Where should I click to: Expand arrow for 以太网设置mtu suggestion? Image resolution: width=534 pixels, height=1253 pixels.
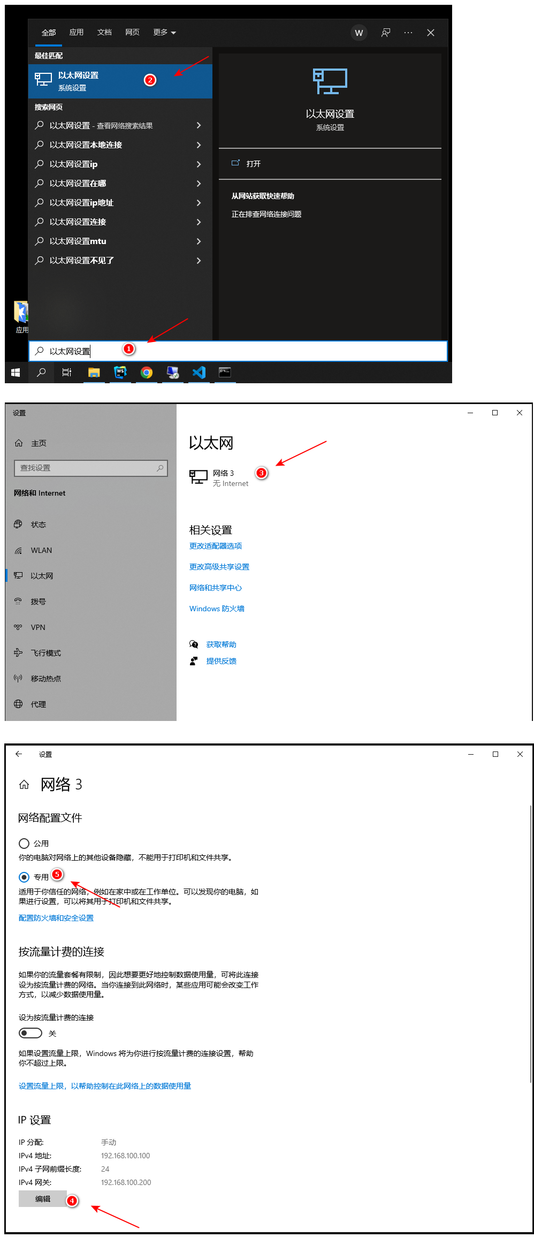(x=199, y=241)
